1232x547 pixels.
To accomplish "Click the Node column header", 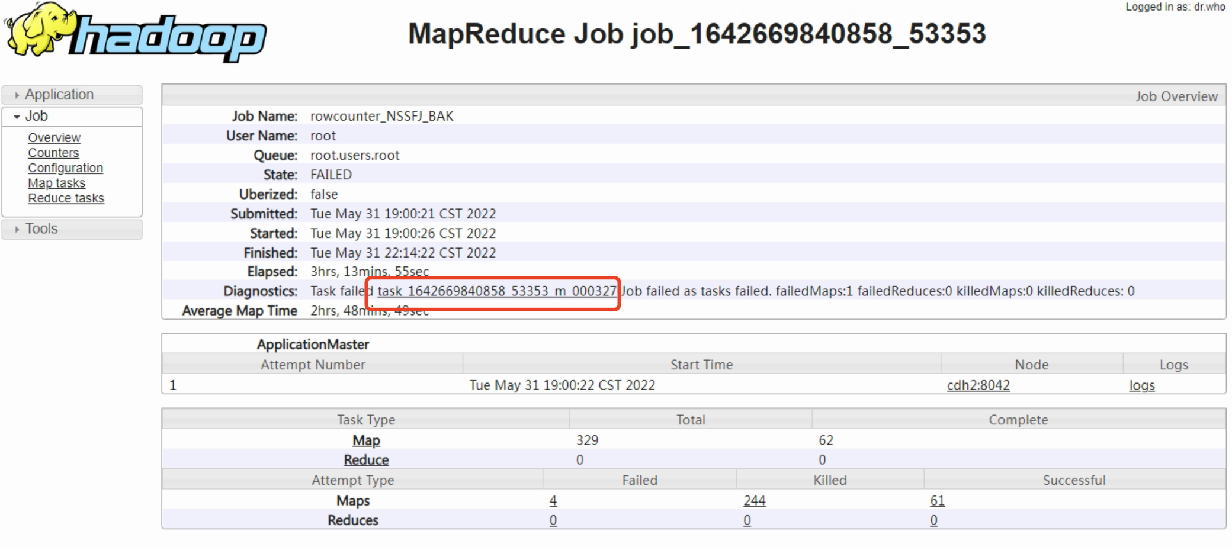I will (x=1031, y=365).
